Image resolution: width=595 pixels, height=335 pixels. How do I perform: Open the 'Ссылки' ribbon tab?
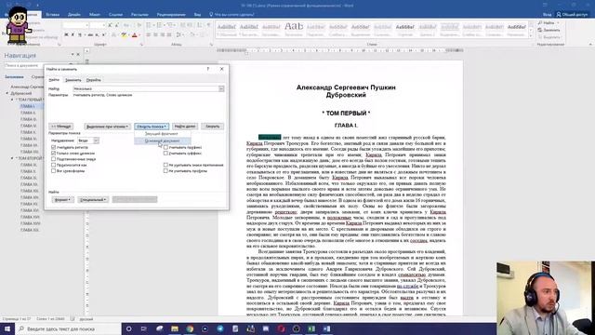tap(115, 15)
